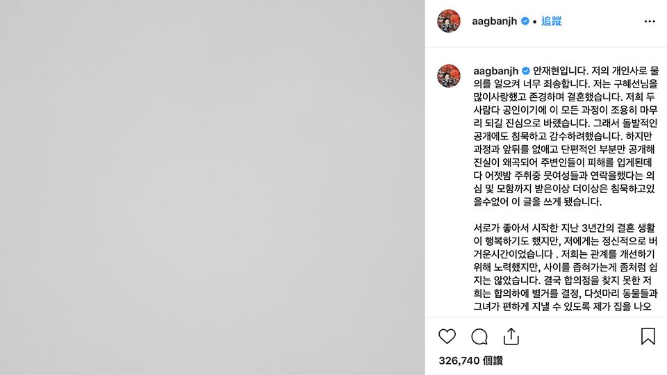This screenshot has width=667, height=375.
Task: Like the post with the heart icon
Action: pos(447,336)
